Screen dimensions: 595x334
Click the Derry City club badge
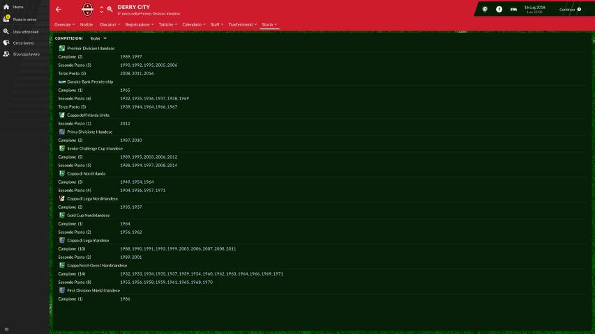click(87, 10)
